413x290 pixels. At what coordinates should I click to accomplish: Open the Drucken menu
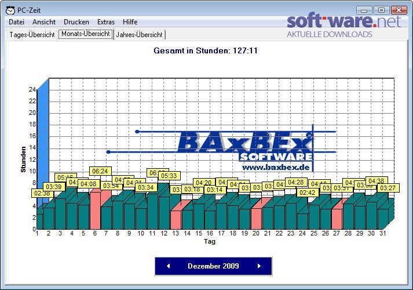point(76,22)
